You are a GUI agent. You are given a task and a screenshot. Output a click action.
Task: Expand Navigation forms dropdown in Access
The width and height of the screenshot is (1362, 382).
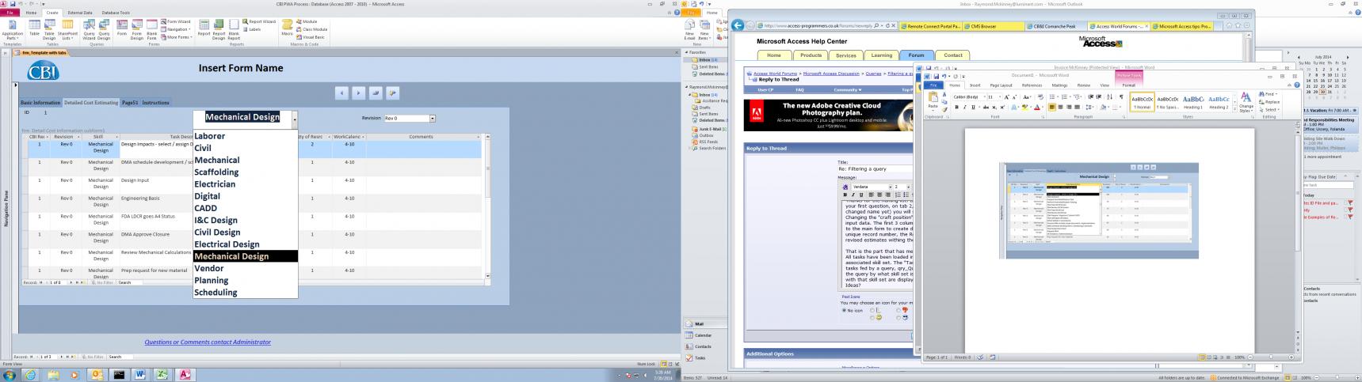176,29
